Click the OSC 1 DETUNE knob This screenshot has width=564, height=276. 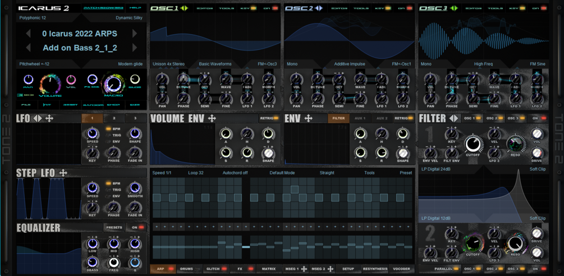[184, 78]
